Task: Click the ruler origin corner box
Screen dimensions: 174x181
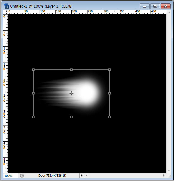Action: (5, 12)
